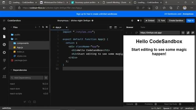Toggle the preview window layout icon
Screen dimensions: 196x110
coord(115,27)
